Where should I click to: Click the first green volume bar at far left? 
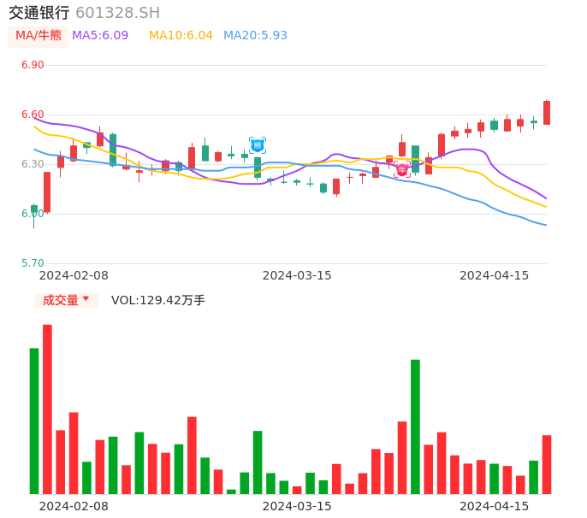(x=34, y=421)
